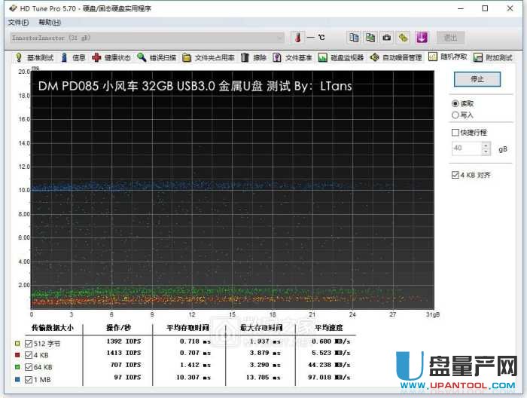Image resolution: width=527 pixels, height=398 pixels.
Task: Open the 帮助(H) menu
Action: [x=50, y=23]
